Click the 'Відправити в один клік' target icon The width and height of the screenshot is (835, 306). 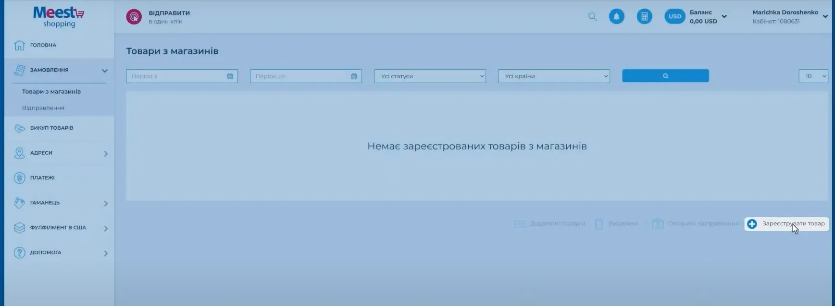pyautogui.click(x=134, y=17)
